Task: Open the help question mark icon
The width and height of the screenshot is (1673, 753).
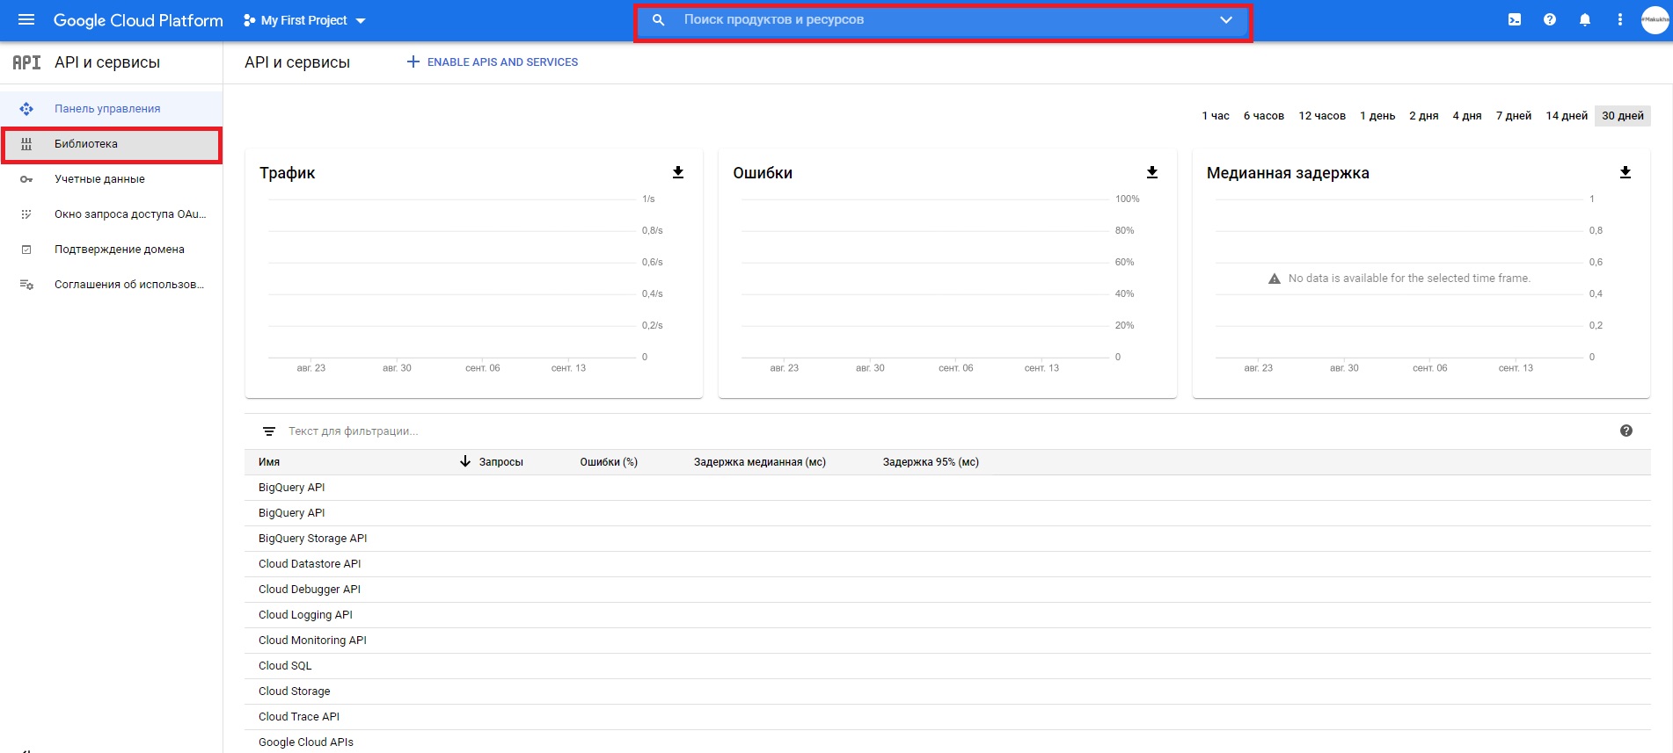Action: pos(1550,19)
